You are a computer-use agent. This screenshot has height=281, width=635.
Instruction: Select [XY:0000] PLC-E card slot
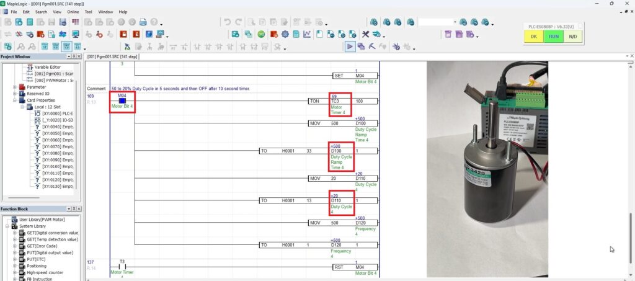tap(58, 114)
